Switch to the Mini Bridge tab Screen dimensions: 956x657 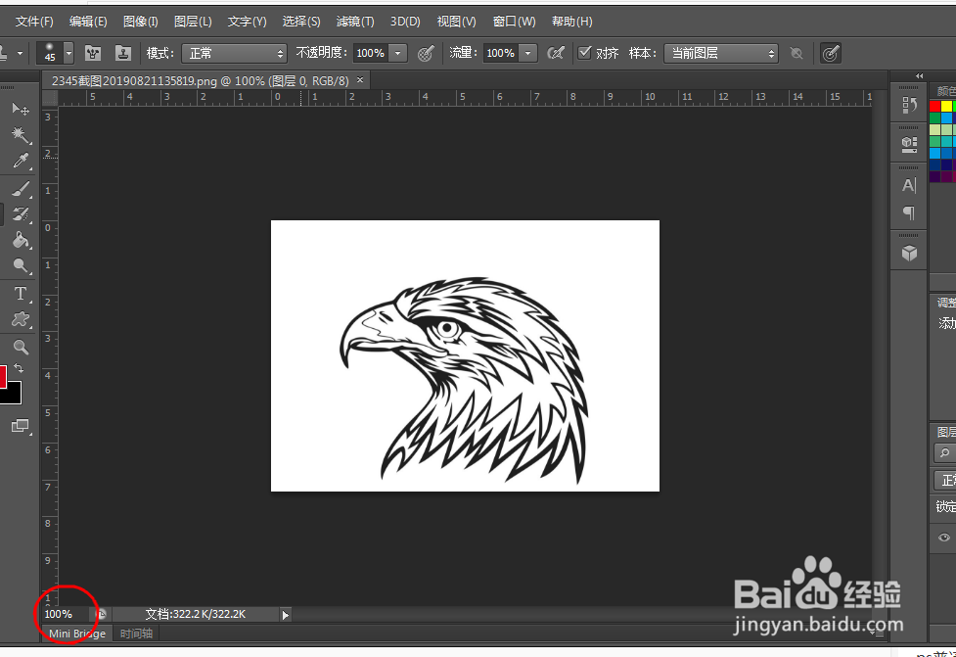(77, 634)
